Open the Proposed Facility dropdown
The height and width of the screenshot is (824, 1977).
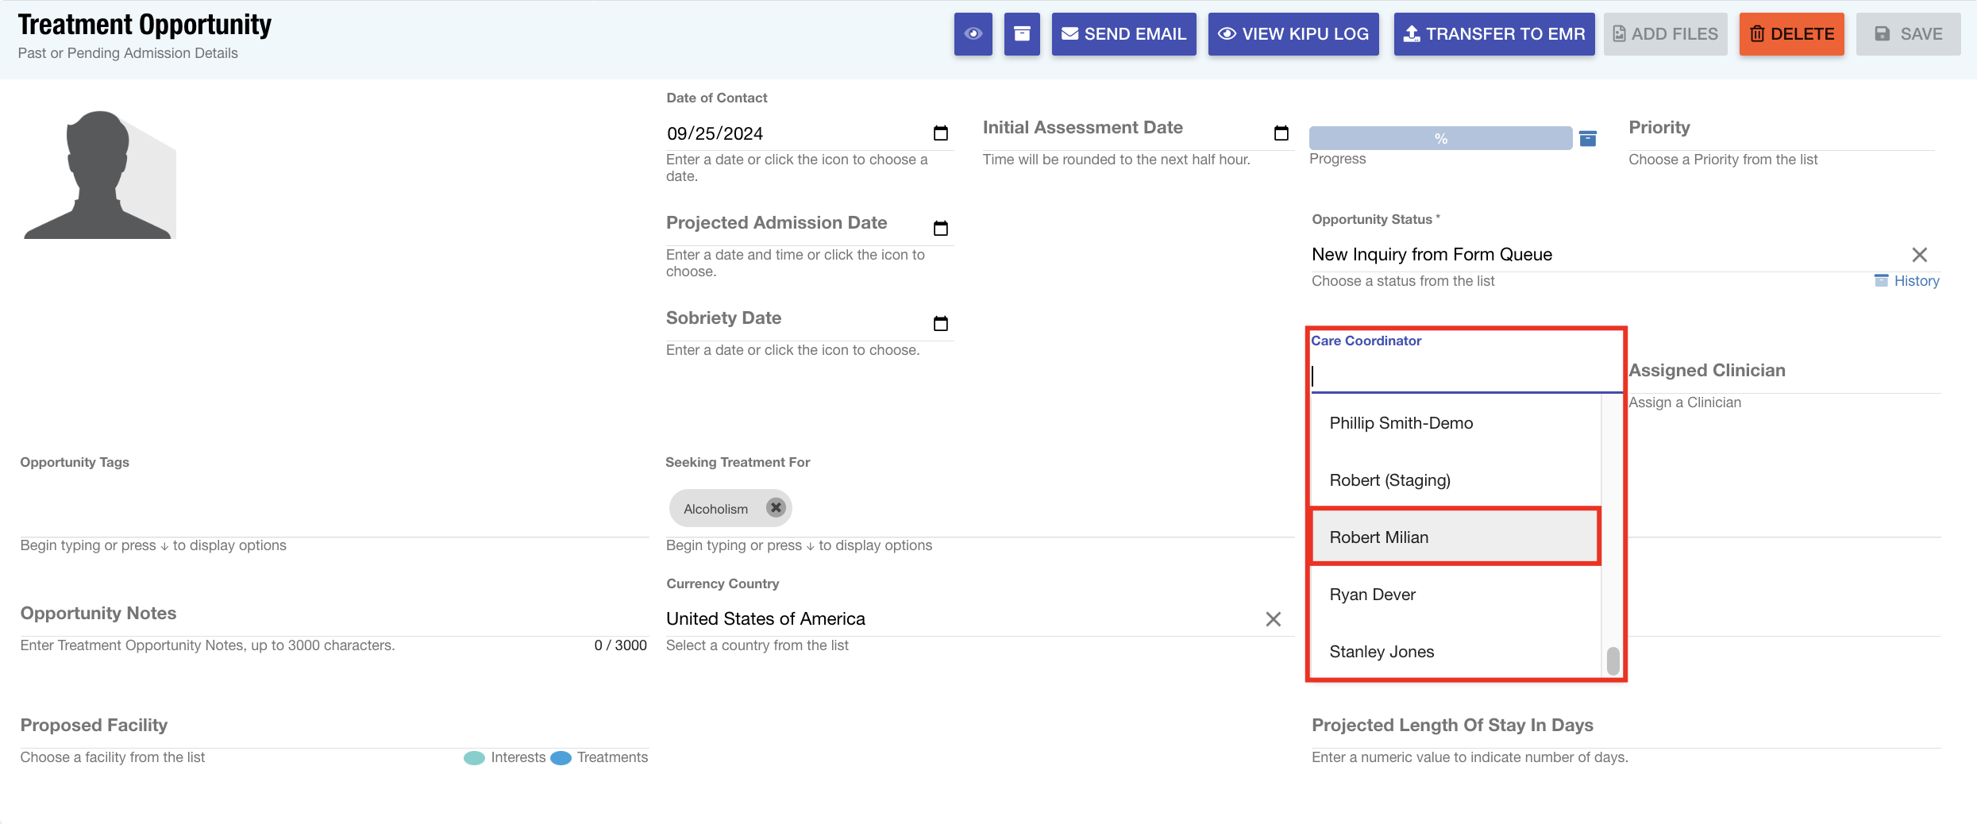(333, 726)
